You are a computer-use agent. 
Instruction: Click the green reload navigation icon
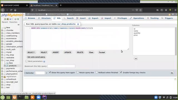coord(18,19)
